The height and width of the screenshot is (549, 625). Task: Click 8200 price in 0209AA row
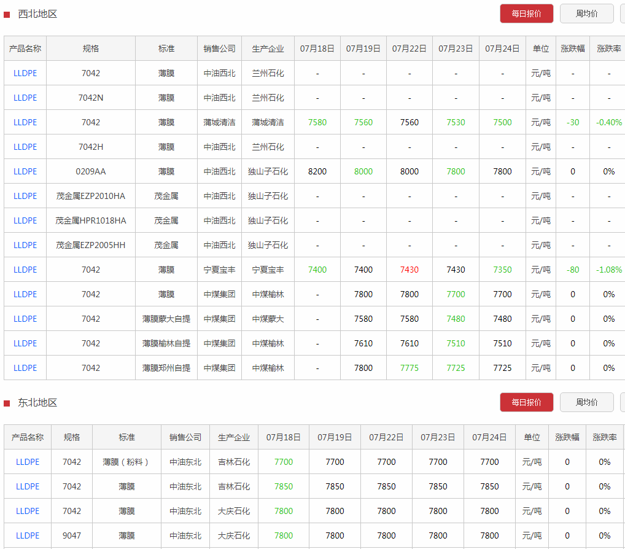pos(317,171)
